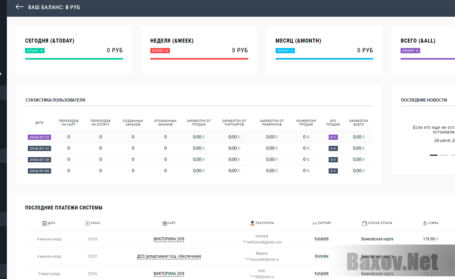Click green ОПЛАТ badge in Сегодня card

coord(35,51)
